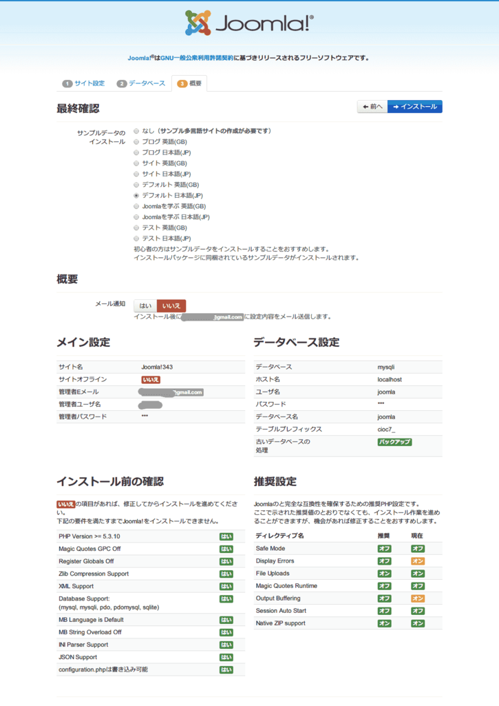Screen dimensions: 499x706
Task: Select the なし sample data radio option
Action: point(136,131)
